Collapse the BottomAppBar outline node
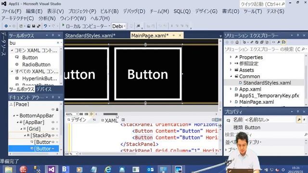Screen dimensions: 308x173 [14, 116]
